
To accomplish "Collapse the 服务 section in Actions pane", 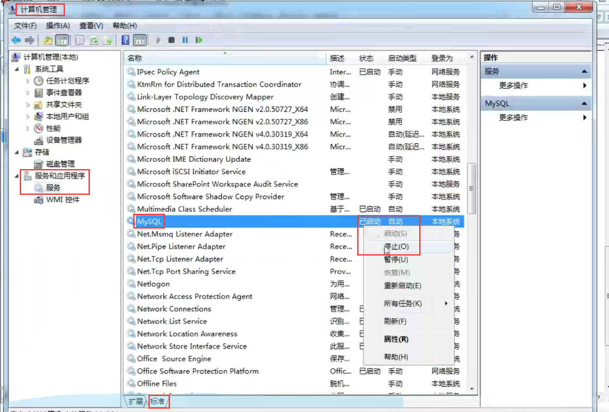I will [585, 71].
